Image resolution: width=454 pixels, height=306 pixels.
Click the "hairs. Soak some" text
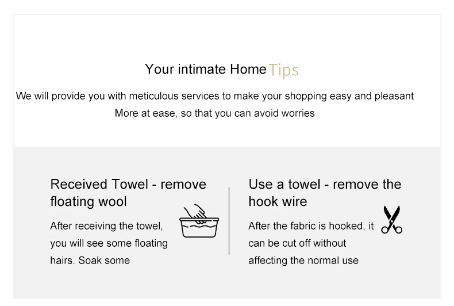(x=90, y=261)
